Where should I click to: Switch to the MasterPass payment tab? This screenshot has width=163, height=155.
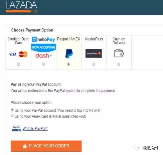(x=94, y=52)
